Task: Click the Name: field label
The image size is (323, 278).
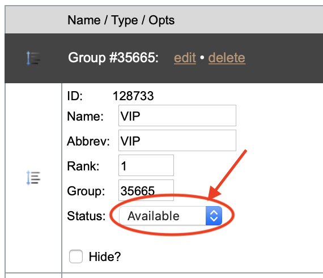Action: click(85, 117)
